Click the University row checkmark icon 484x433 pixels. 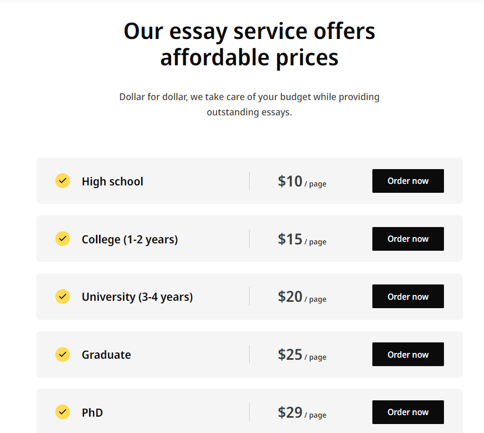click(62, 297)
